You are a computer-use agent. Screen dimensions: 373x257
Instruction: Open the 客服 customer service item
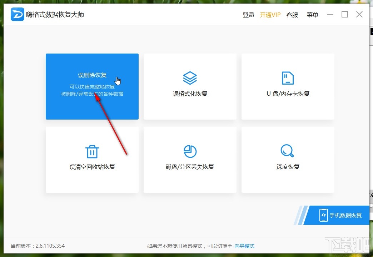coord(292,15)
